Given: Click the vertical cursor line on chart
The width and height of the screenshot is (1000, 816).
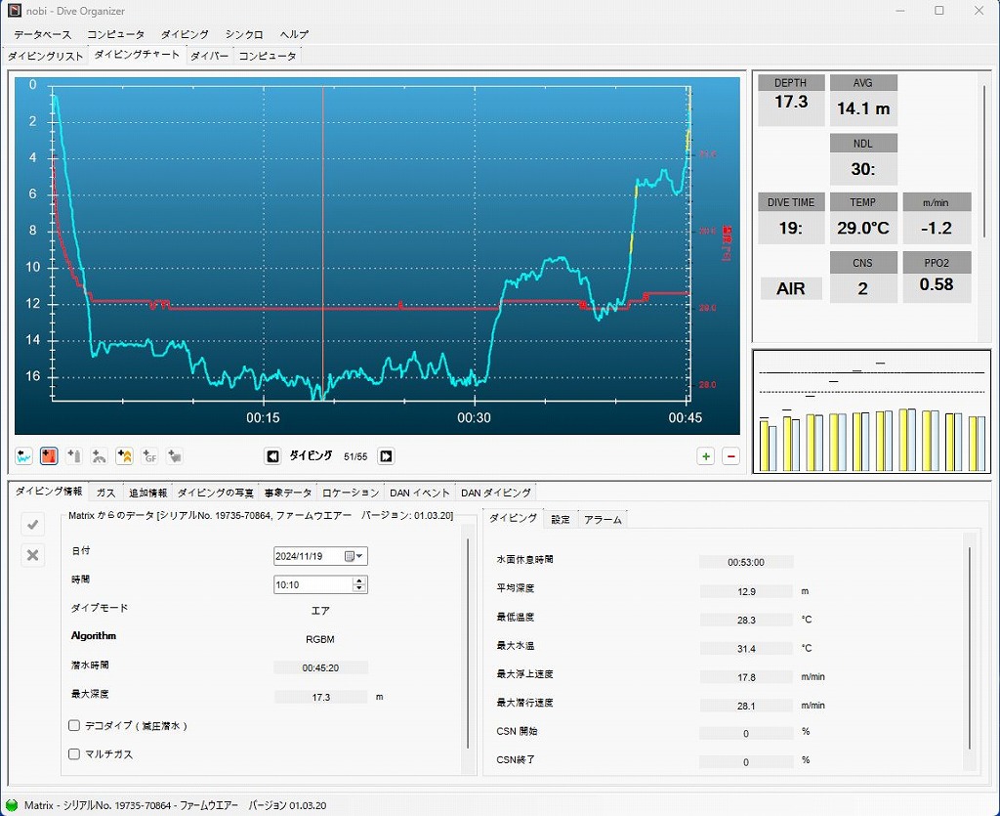Looking at the screenshot, I should point(322,242).
